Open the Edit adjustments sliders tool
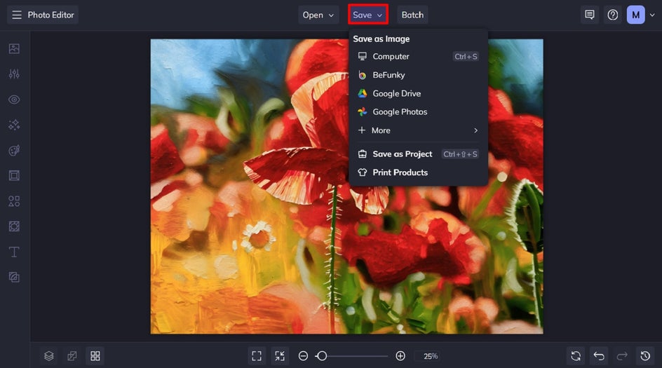662x368 pixels. 14,74
